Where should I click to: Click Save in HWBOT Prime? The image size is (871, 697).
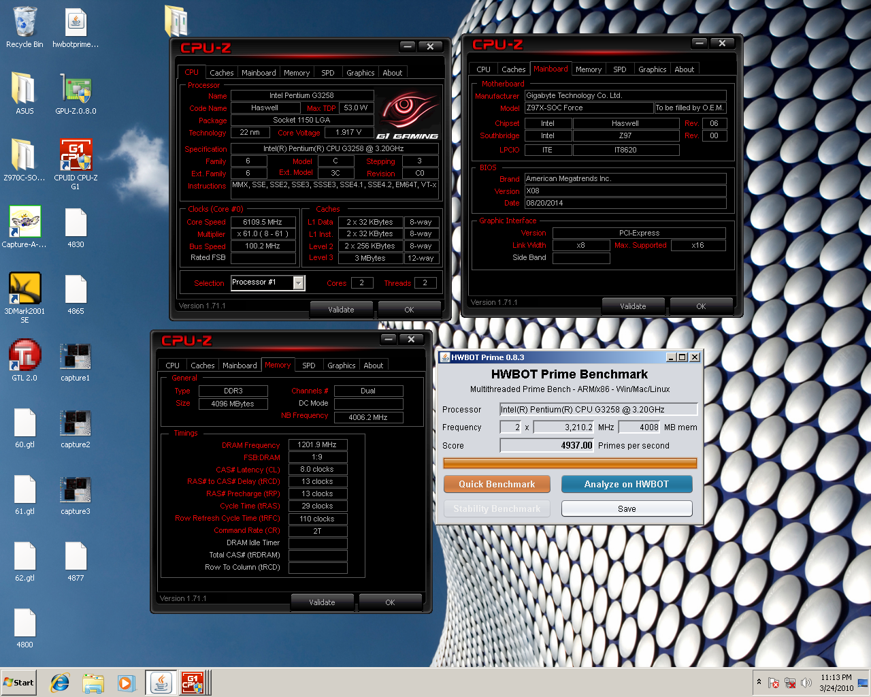coord(627,508)
